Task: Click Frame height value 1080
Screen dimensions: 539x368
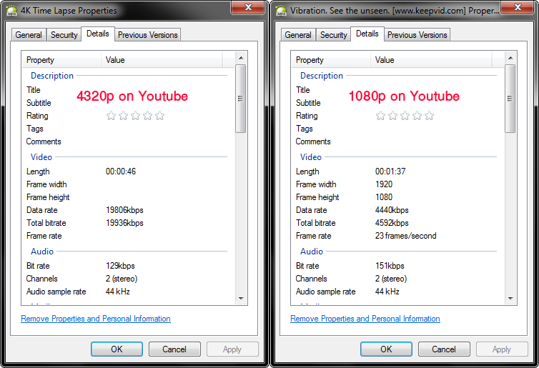Action: (x=384, y=197)
